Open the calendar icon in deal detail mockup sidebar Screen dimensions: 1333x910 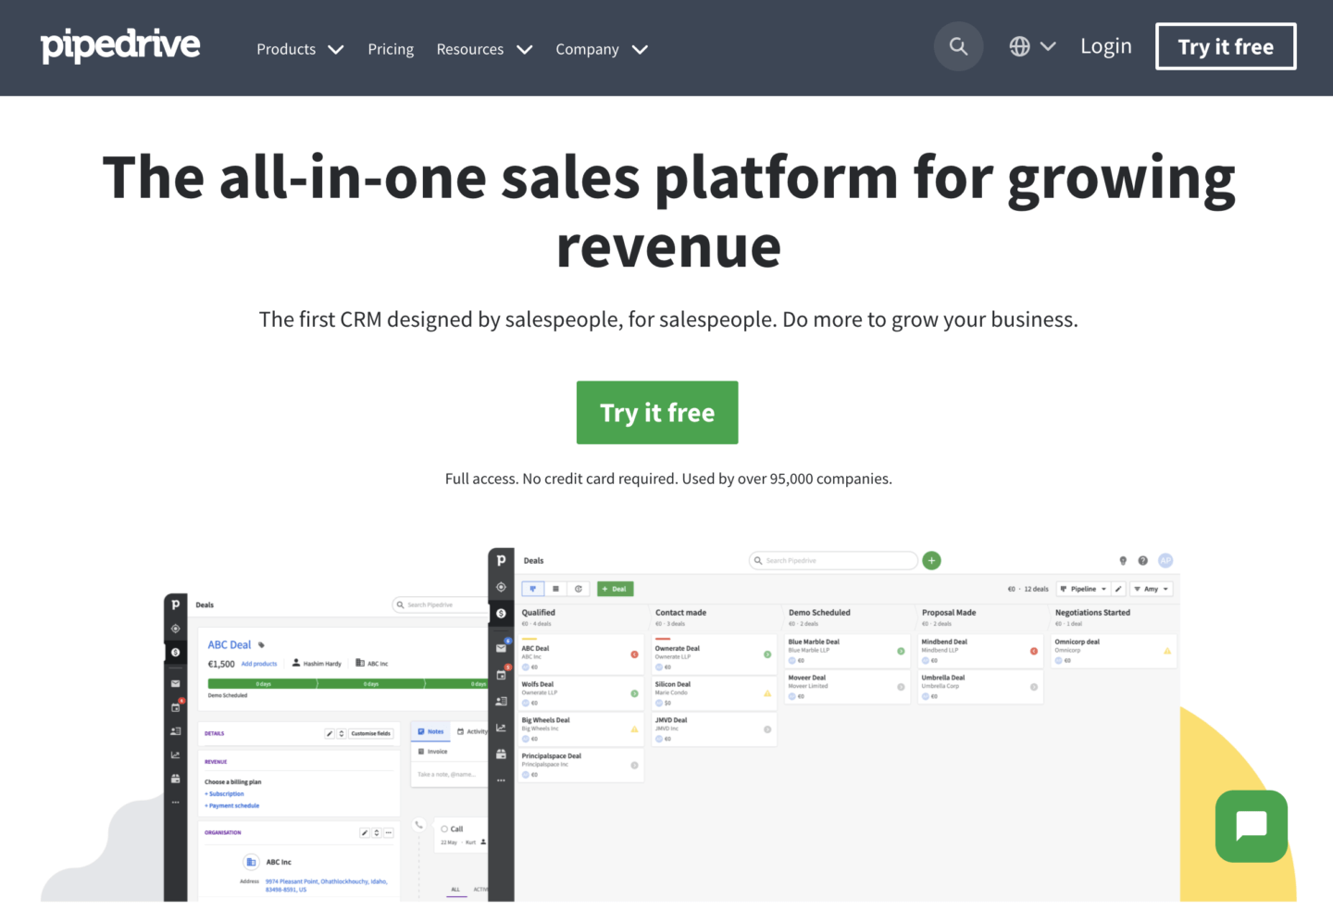click(175, 707)
